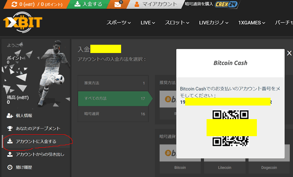This screenshot has height=177, width=293.
Task: Open アカウントからの引き出し in the sidebar
Action: (x=36, y=154)
